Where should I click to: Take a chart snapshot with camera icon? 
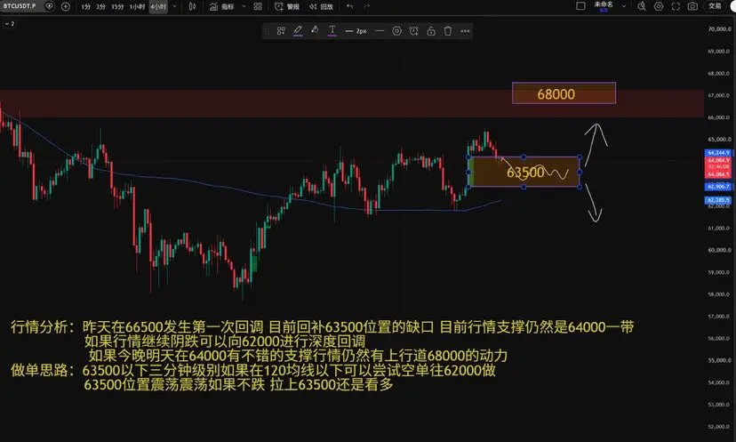(x=692, y=6)
